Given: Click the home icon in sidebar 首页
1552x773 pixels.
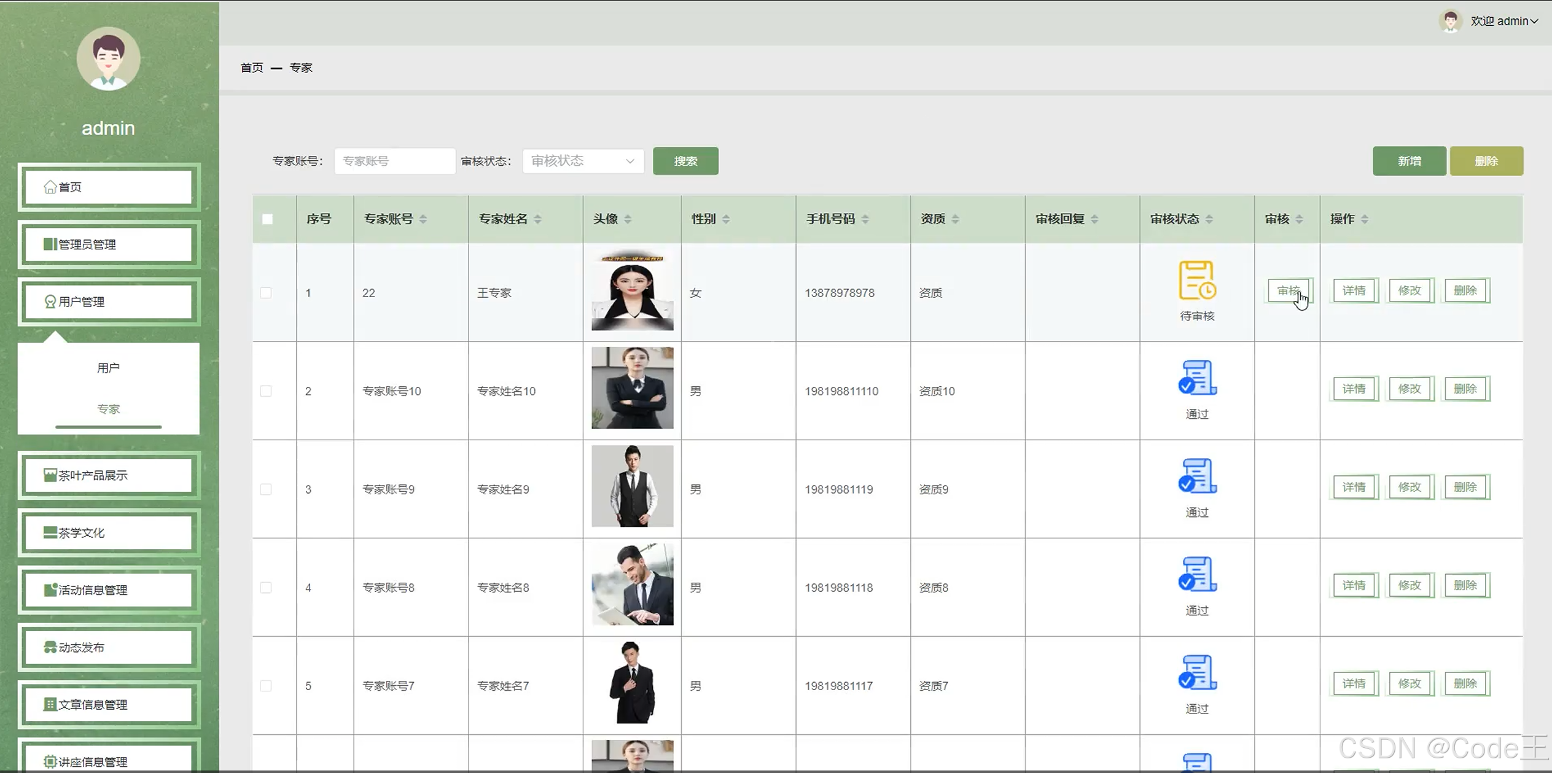Looking at the screenshot, I should tap(50, 187).
